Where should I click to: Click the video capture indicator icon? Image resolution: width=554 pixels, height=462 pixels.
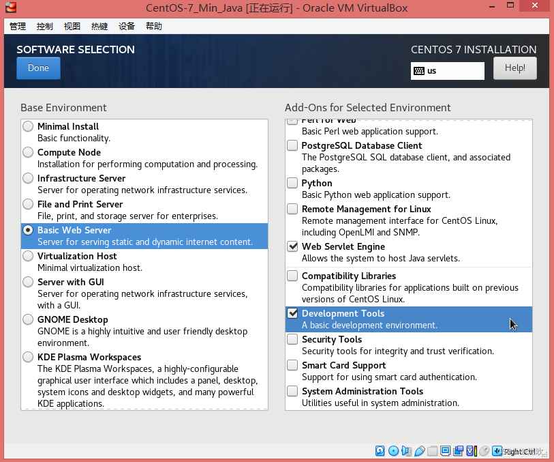(x=459, y=450)
